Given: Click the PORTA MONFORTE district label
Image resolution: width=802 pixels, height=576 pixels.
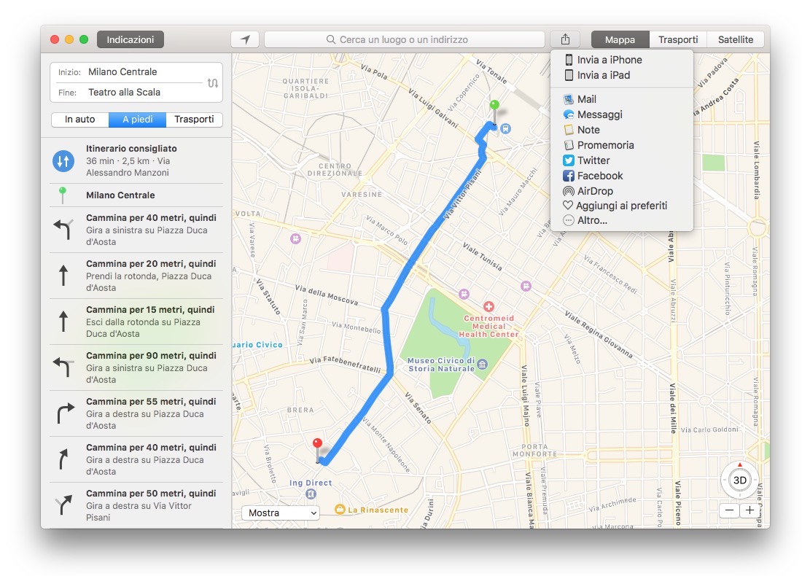Looking at the screenshot, I should point(534,450).
